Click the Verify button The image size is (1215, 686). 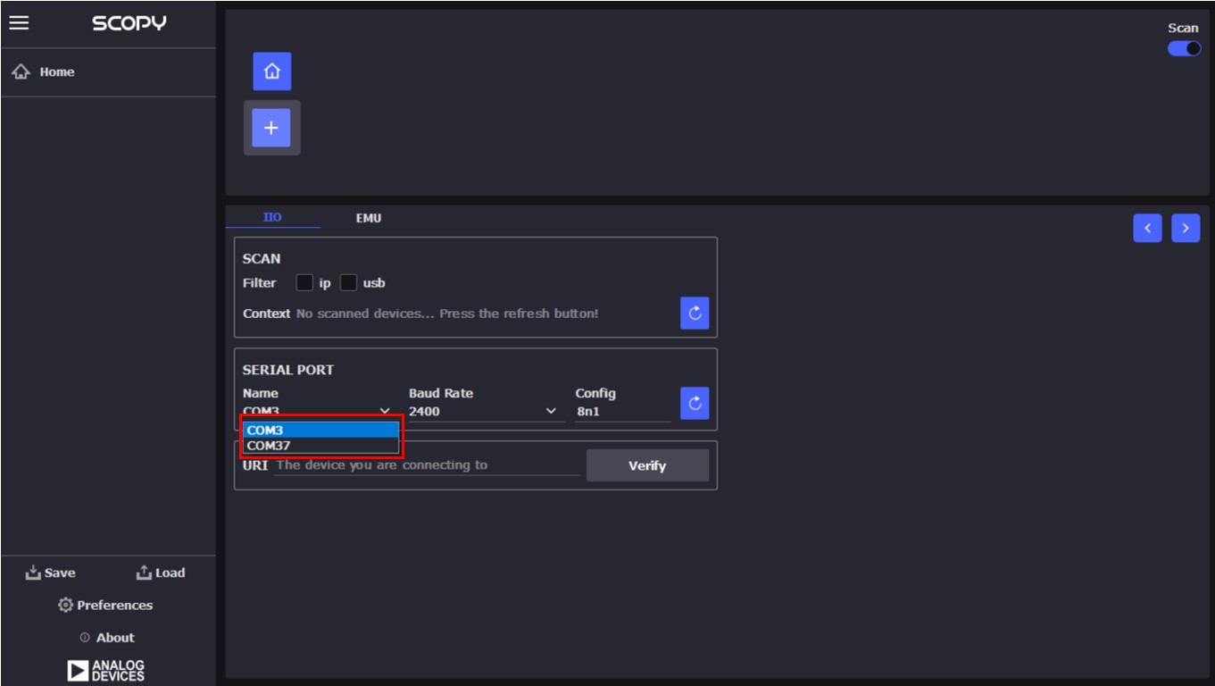(647, 464)
